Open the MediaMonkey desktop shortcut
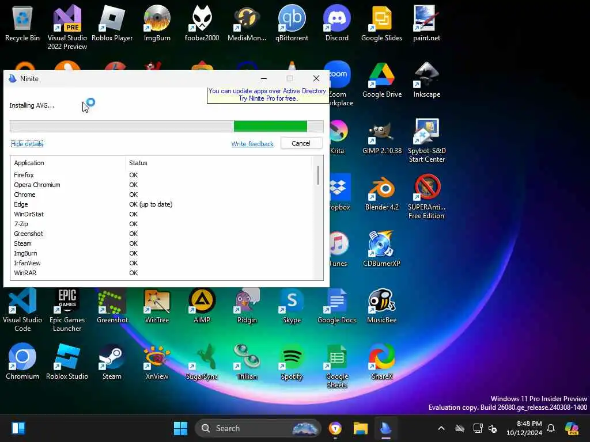Screen dimensions: 590x442 point(247,23)
